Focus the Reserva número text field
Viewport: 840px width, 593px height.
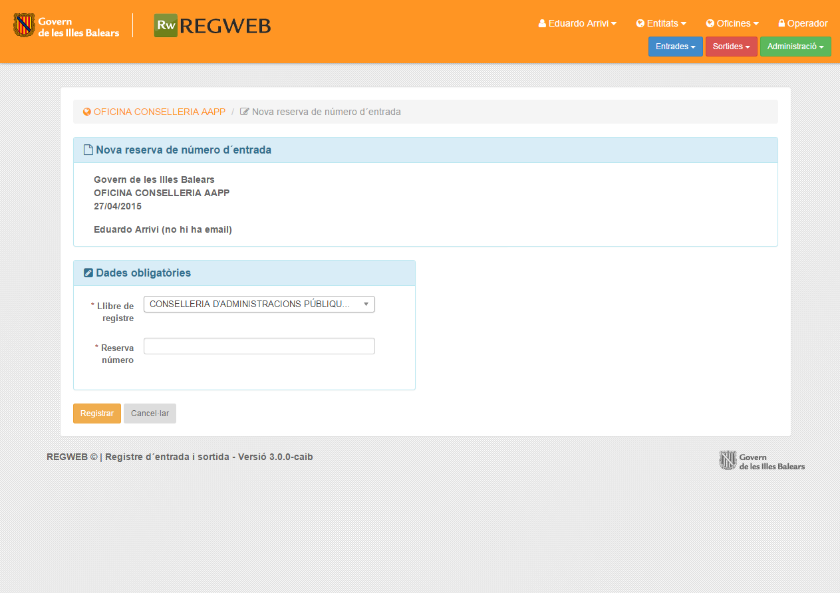tap(259, 346)
